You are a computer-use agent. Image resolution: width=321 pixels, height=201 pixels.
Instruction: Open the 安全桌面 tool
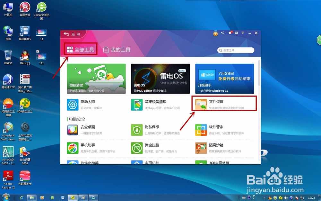pyautogui.click(x=84, y=130)
